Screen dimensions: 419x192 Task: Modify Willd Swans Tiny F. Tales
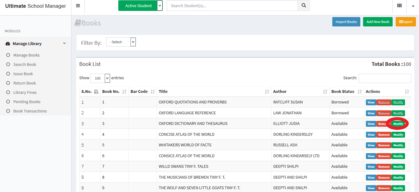click(x=398, y=167)
